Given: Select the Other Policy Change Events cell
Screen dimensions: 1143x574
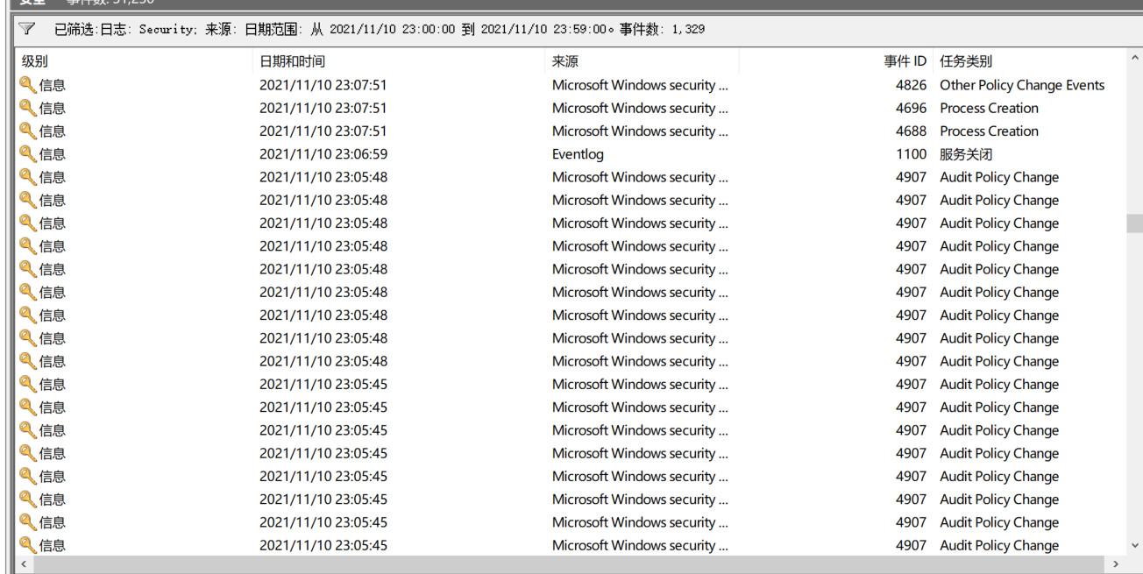Looking at the screenshot, I should tap(1022, 85).
